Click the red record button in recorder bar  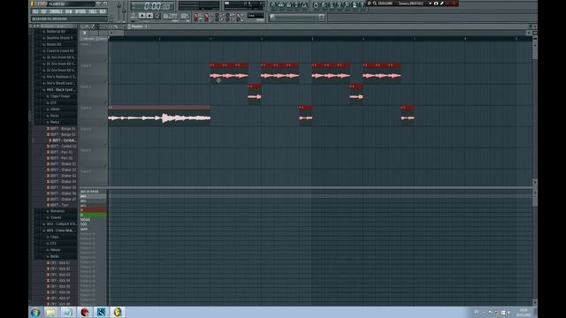point(455,4)
